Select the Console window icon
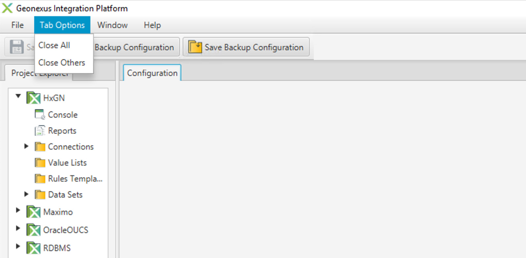The image size is (526, 258). 40,115
